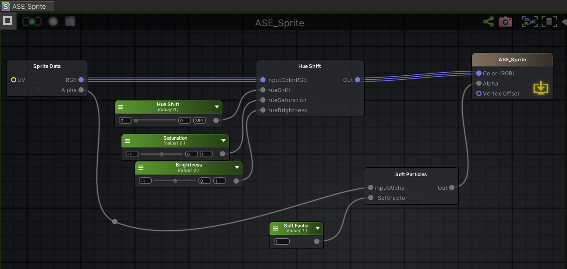The width and height of the screenshot is (567, 269).
Task: Select the Sprite Data node title
Action: [47, 66]
